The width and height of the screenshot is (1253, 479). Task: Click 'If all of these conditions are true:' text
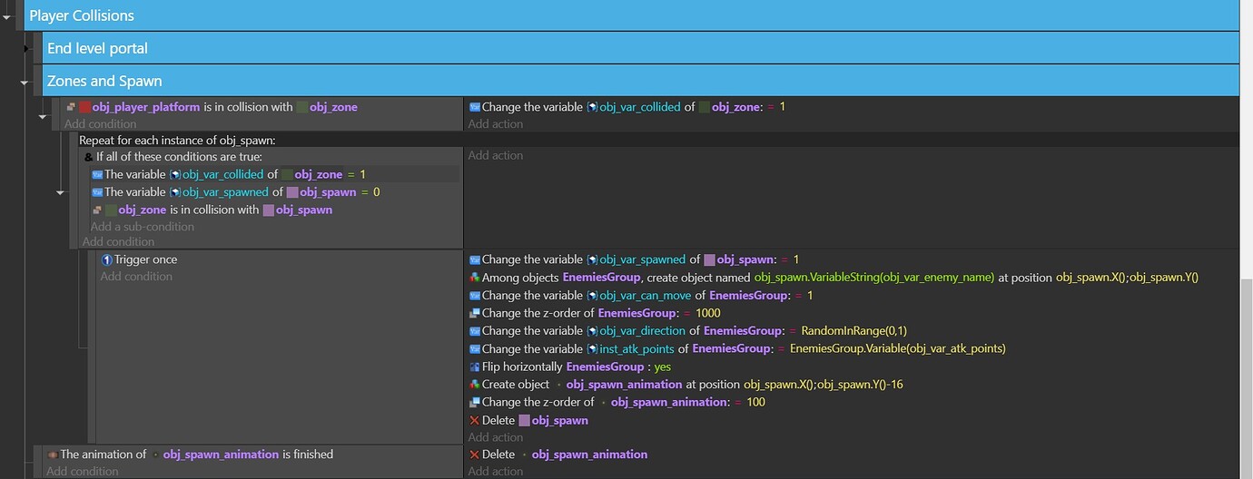point(179,157)
